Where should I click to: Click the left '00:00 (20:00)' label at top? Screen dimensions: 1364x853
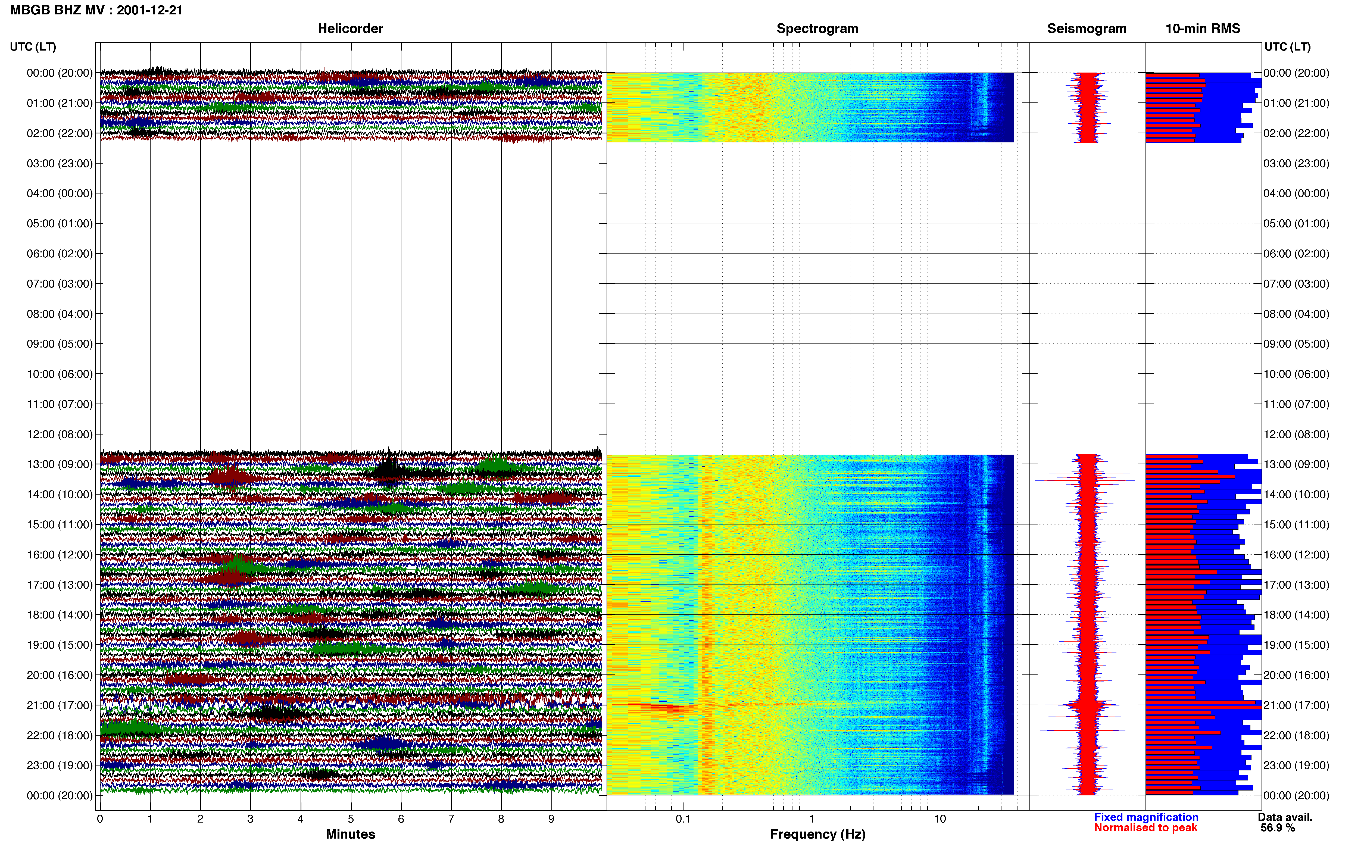[60, 73]
